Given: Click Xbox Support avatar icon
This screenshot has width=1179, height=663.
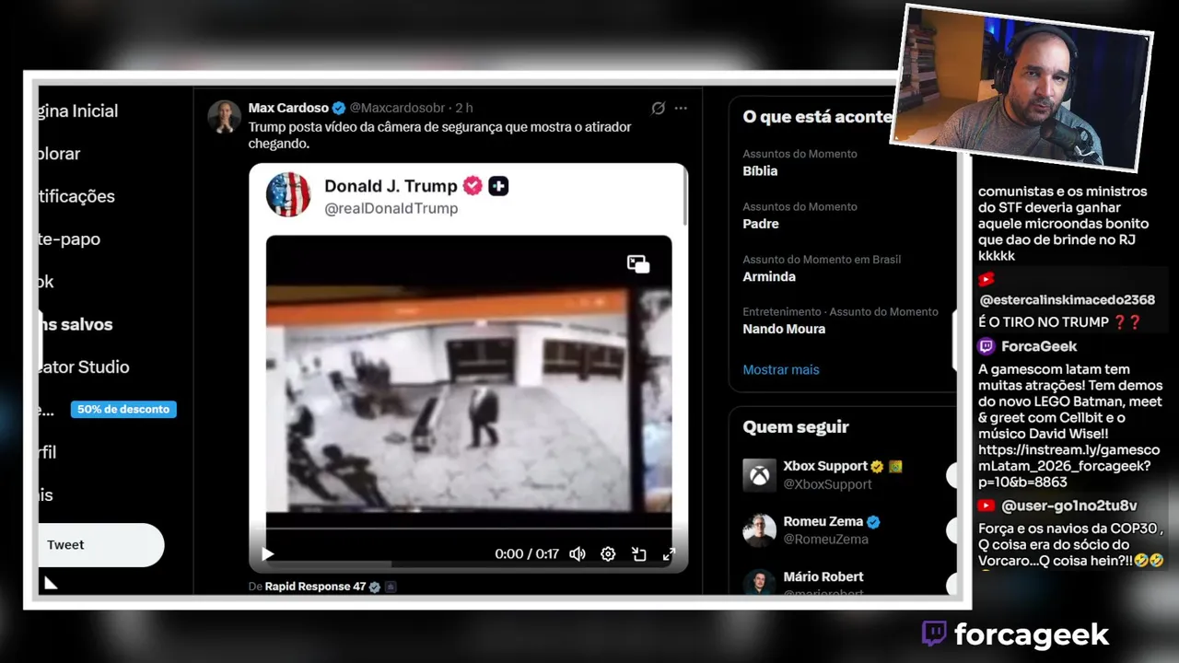Looking at the screenshot, I should (760, 475).
